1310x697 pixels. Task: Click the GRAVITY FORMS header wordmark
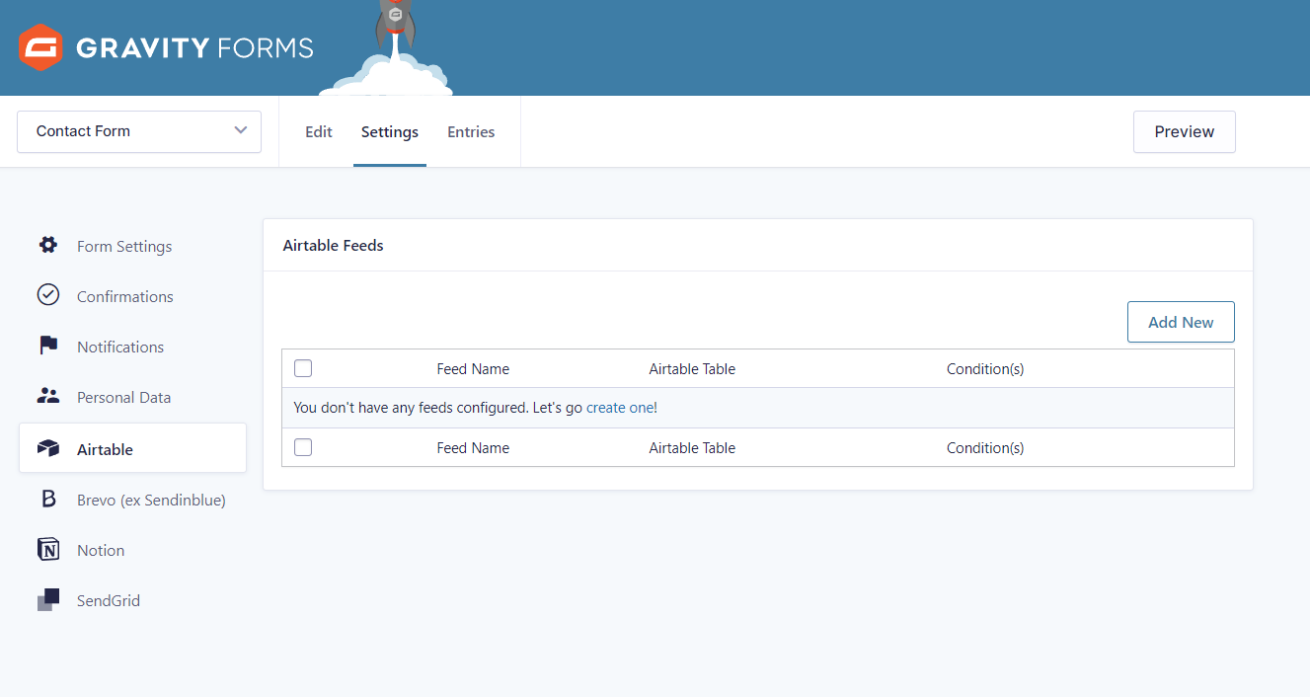coord(194,47)
